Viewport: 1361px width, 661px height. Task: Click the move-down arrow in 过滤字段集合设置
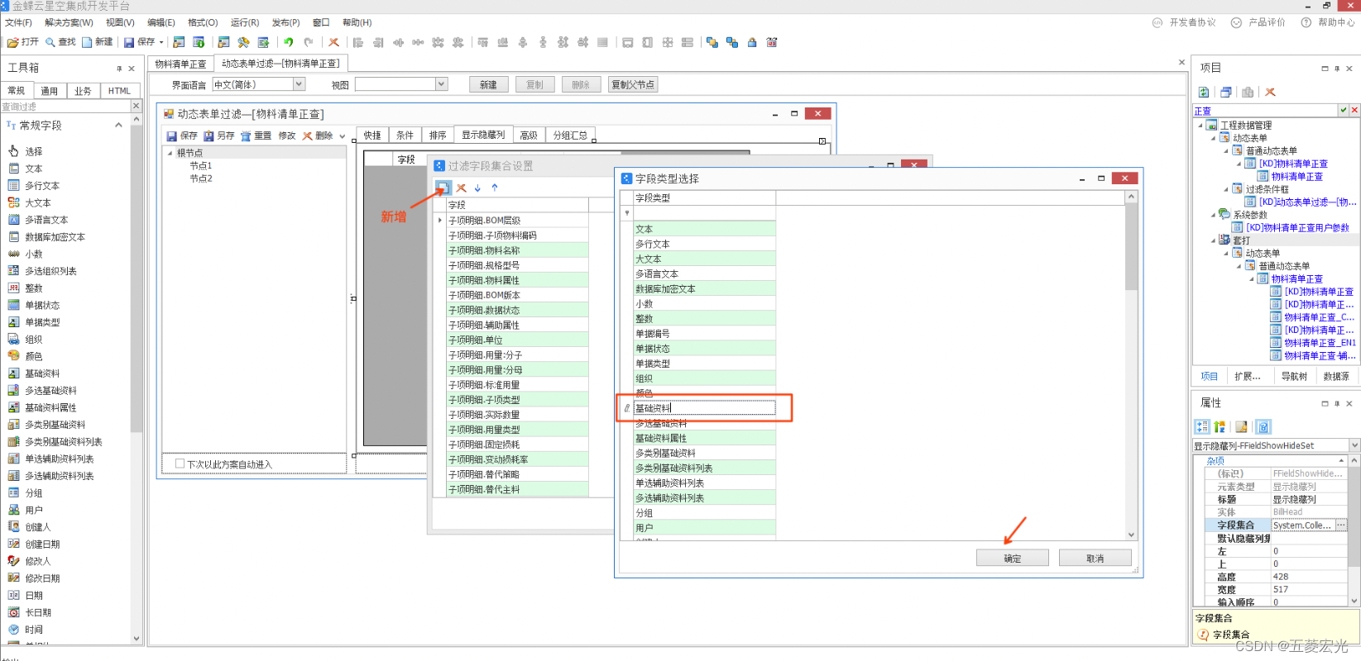[x=477, y=188]
